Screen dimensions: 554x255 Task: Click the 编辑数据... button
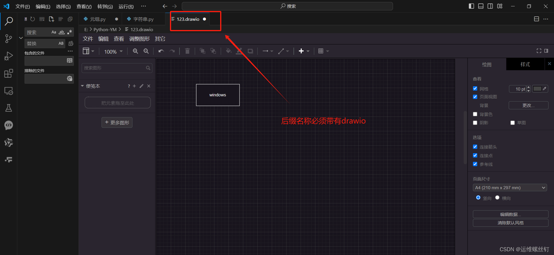pos(510,214)
